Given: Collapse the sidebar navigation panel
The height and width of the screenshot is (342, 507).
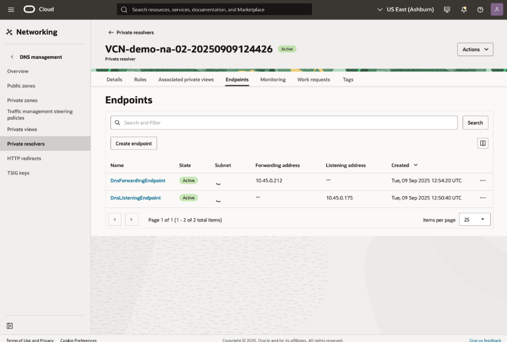Looking at the screenshot, I should point(10,326).
